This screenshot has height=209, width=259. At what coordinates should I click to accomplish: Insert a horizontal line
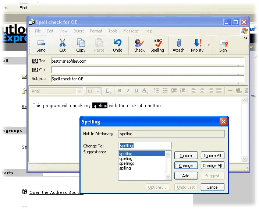[x=230, y=90]
